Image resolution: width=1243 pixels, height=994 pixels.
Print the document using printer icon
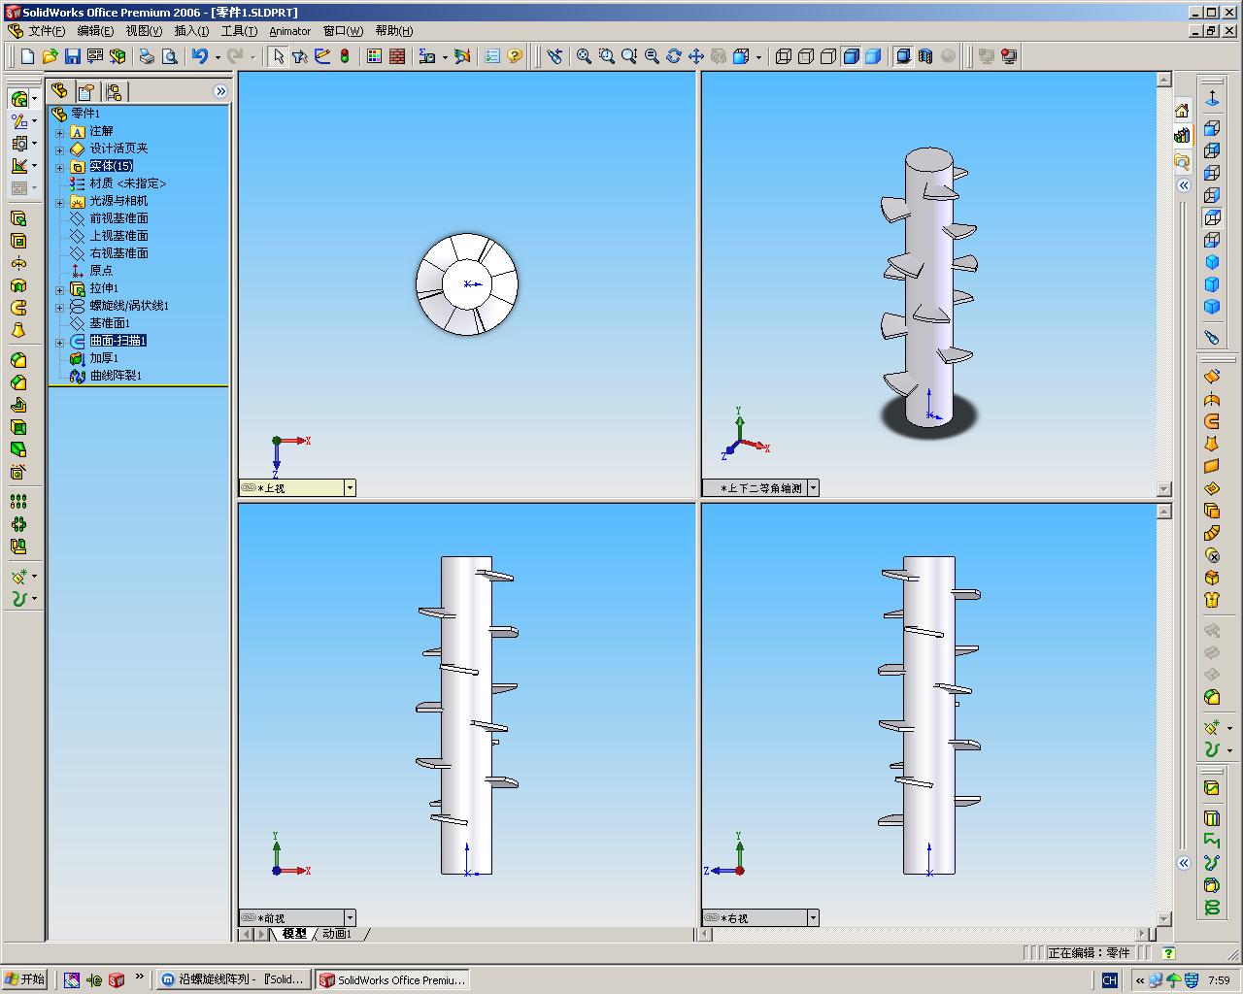click(x=147, y=56)
